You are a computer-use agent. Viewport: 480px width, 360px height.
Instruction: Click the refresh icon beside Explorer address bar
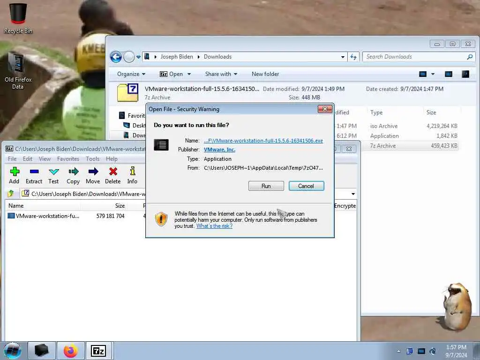click(x=353, y=57)
